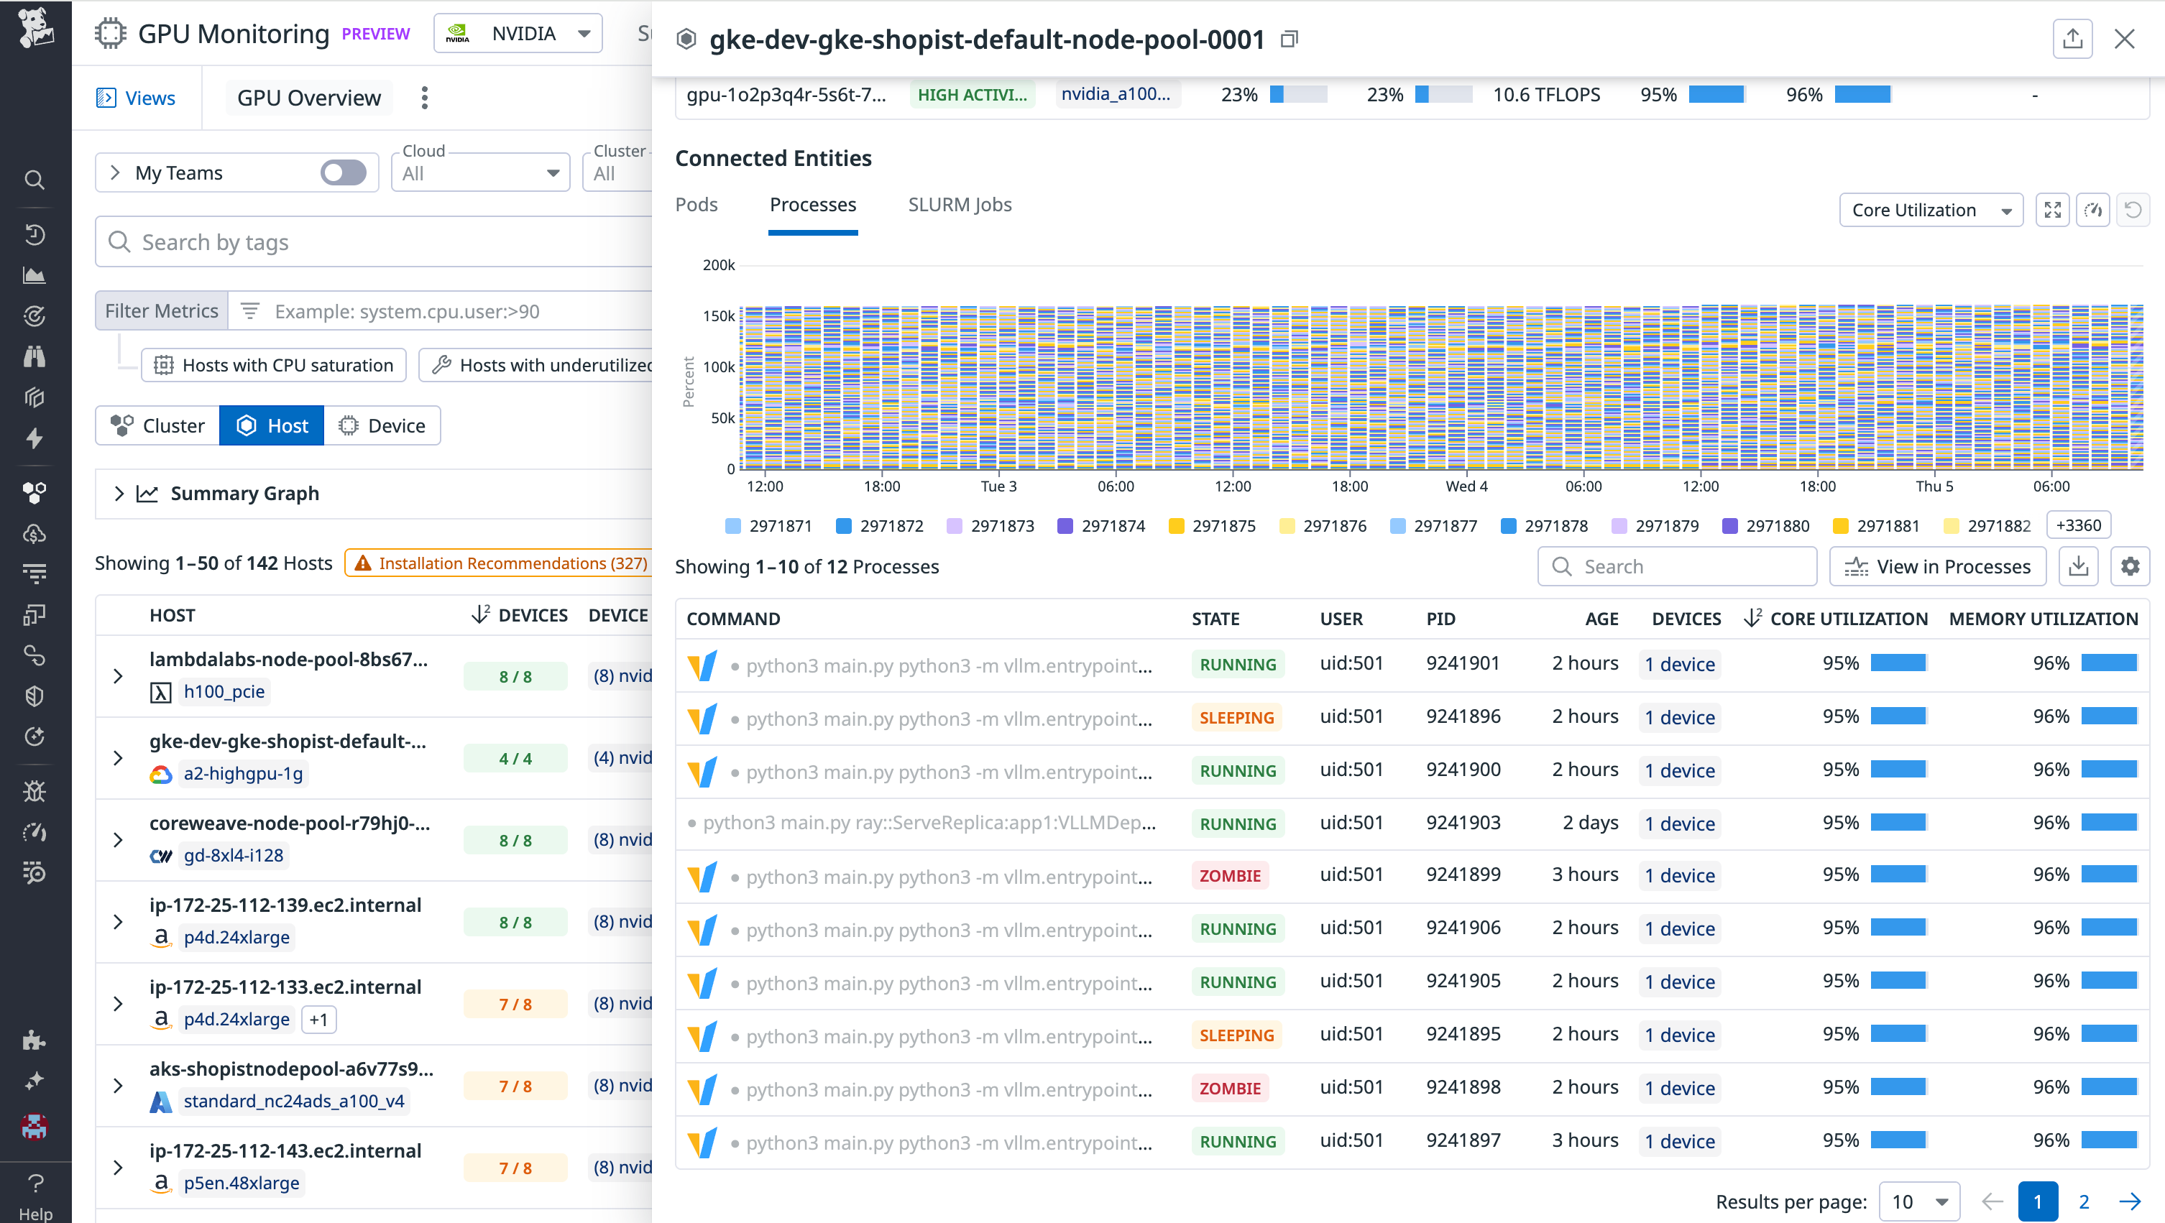Open the table settings gear beside the download icon
This screenshot has width=2165, height=1223.
click(2130, 566)
